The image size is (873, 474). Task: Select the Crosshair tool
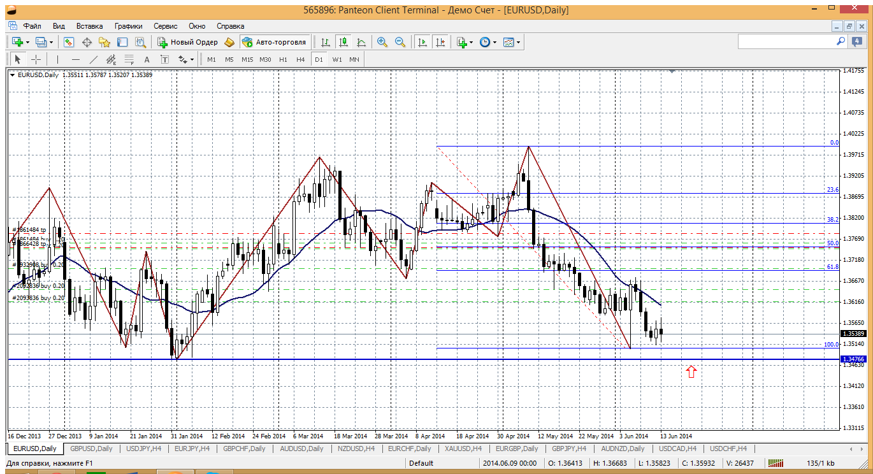tap(36, 59)
